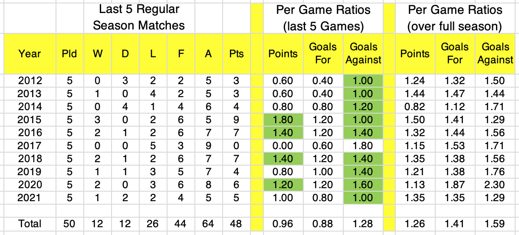Click the 'Per Game Ratios (last 5 Games)' heading
The width and height of the screenshot is (519, 235).
[x=323, y=17]
